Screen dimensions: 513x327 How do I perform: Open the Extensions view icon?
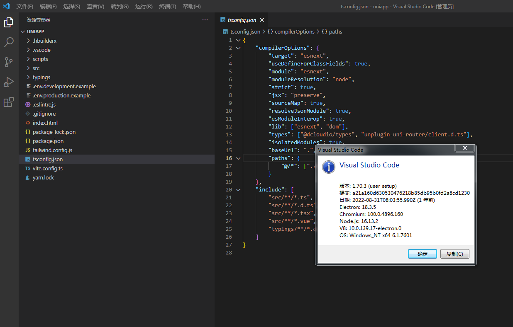tap(9, 102)
